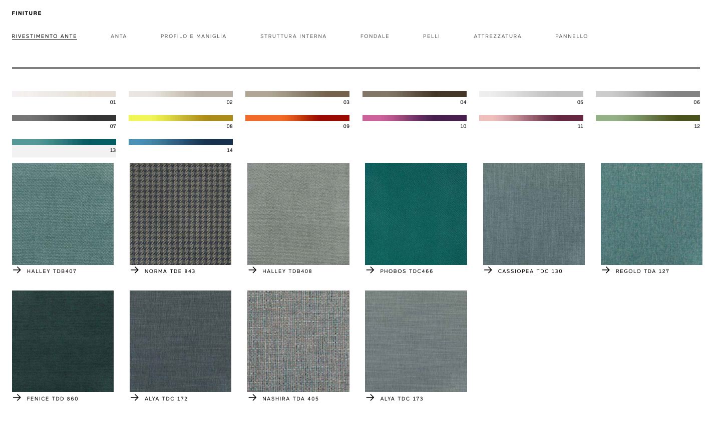Select the purple gradient color bar 10
Viewport: 726px width, 425px height.
click(414, 118)
